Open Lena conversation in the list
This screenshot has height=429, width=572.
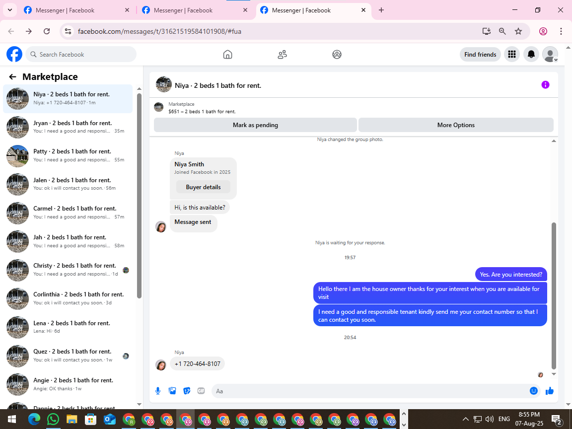click(x=68, y=327)
